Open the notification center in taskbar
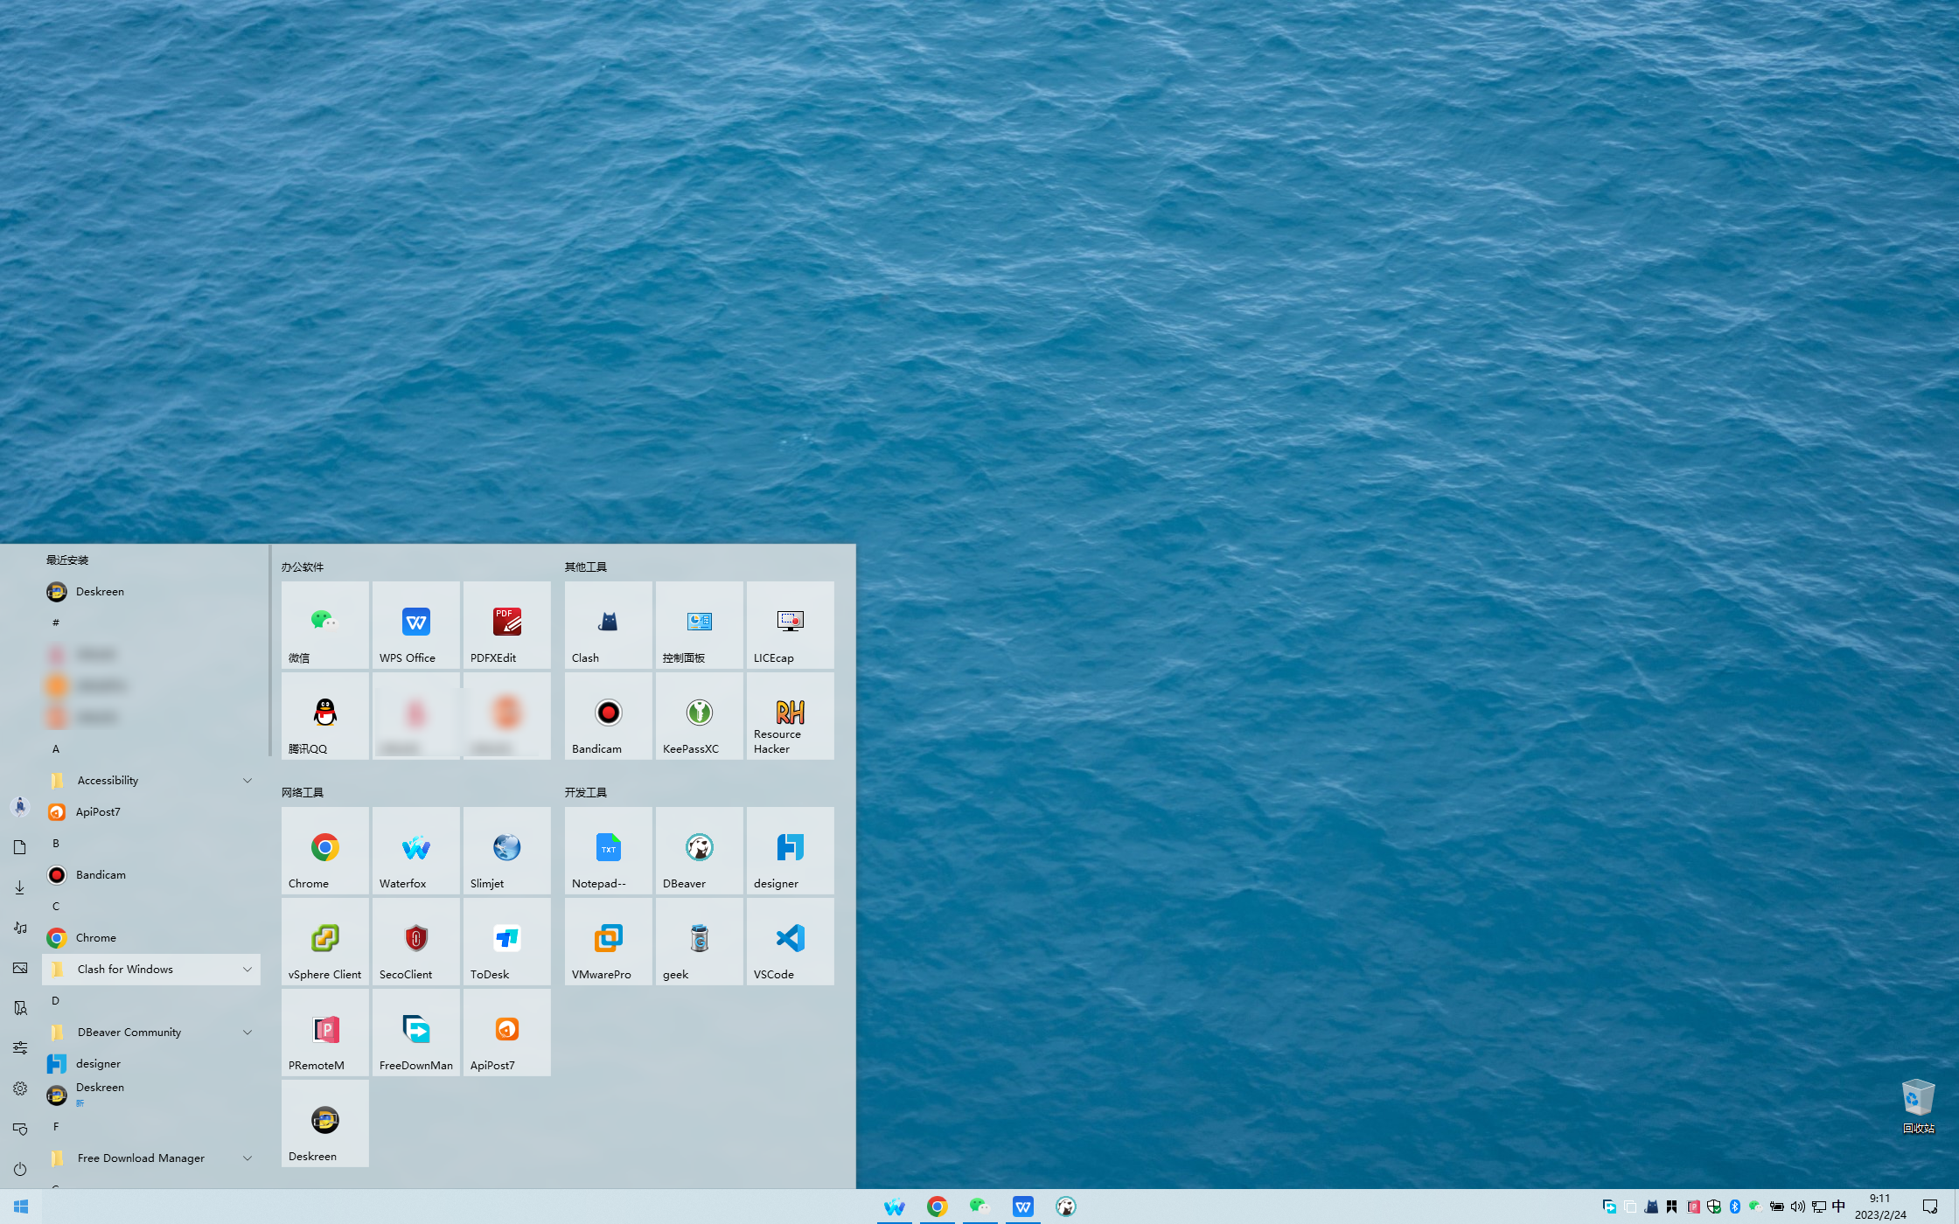This screenshot has height=1224, width=1959. [1930, 1207]
